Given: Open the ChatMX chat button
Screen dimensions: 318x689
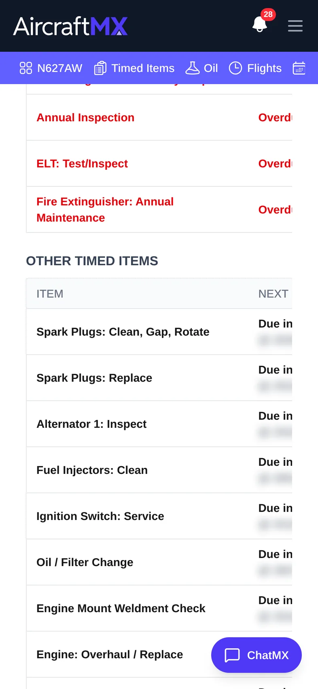Looking at the screenshot, I should tap(257, 655).
